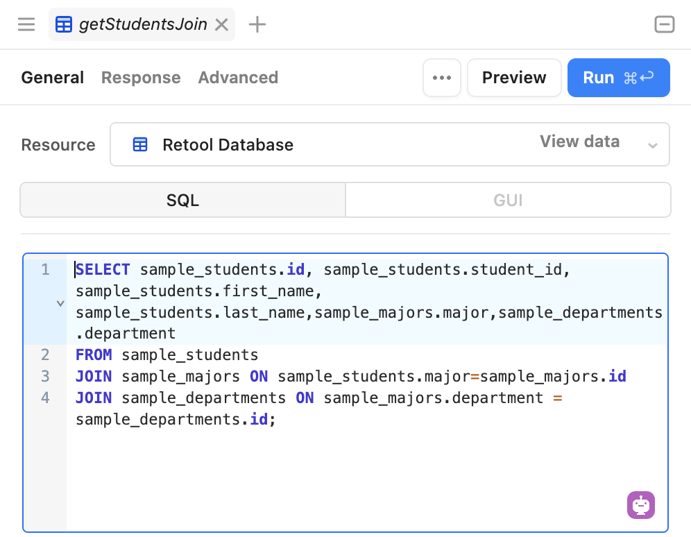
Task: Run the query
Action: tap(618, 78)
